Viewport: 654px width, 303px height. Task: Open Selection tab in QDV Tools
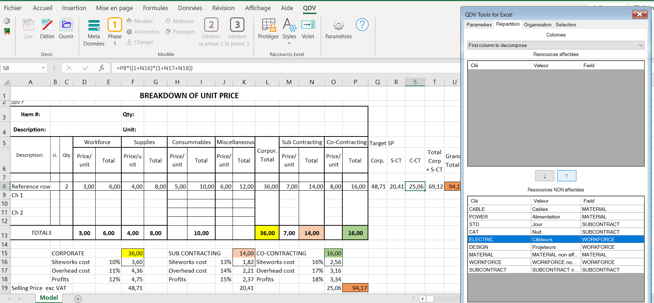point(566,25)
